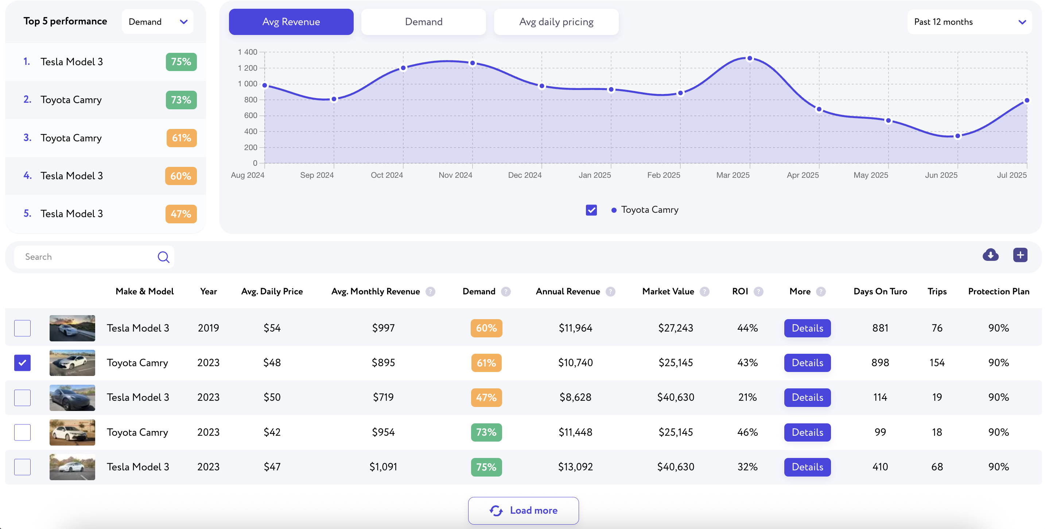
Task: Tick the Tesla Model 3 2019 row checkbox
Action: tap(22, 328)
